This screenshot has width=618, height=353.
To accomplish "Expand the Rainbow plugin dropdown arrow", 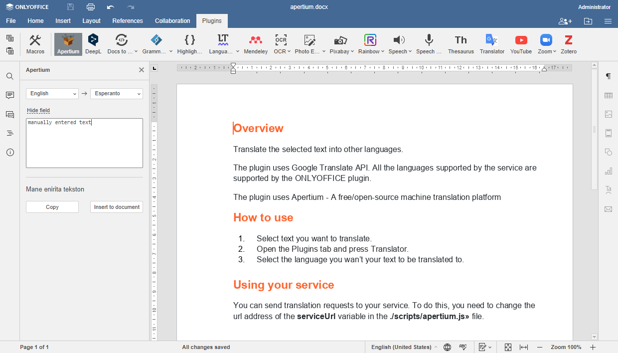I will 383,51.
